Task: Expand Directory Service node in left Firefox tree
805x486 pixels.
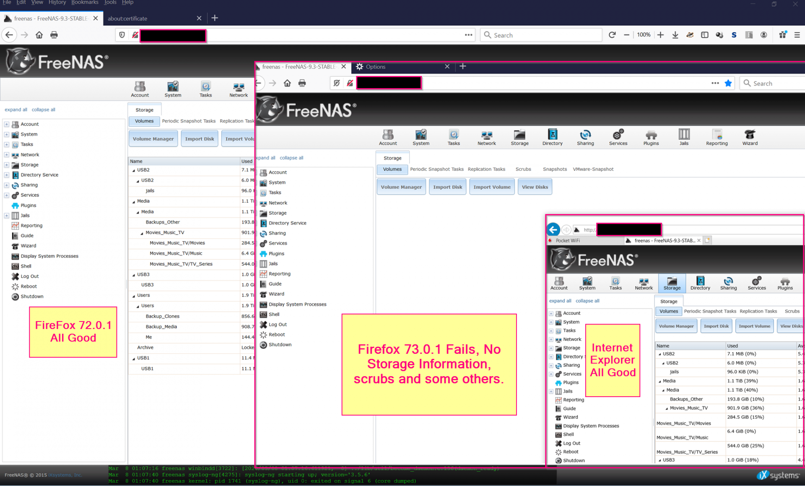Action: 7,175
